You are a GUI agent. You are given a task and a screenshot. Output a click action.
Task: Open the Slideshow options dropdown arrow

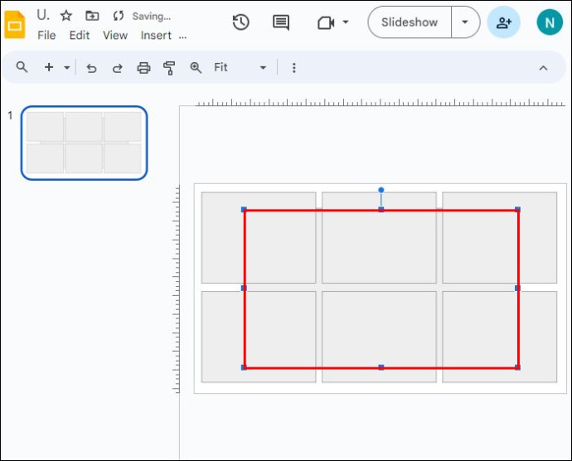(465, 22)
